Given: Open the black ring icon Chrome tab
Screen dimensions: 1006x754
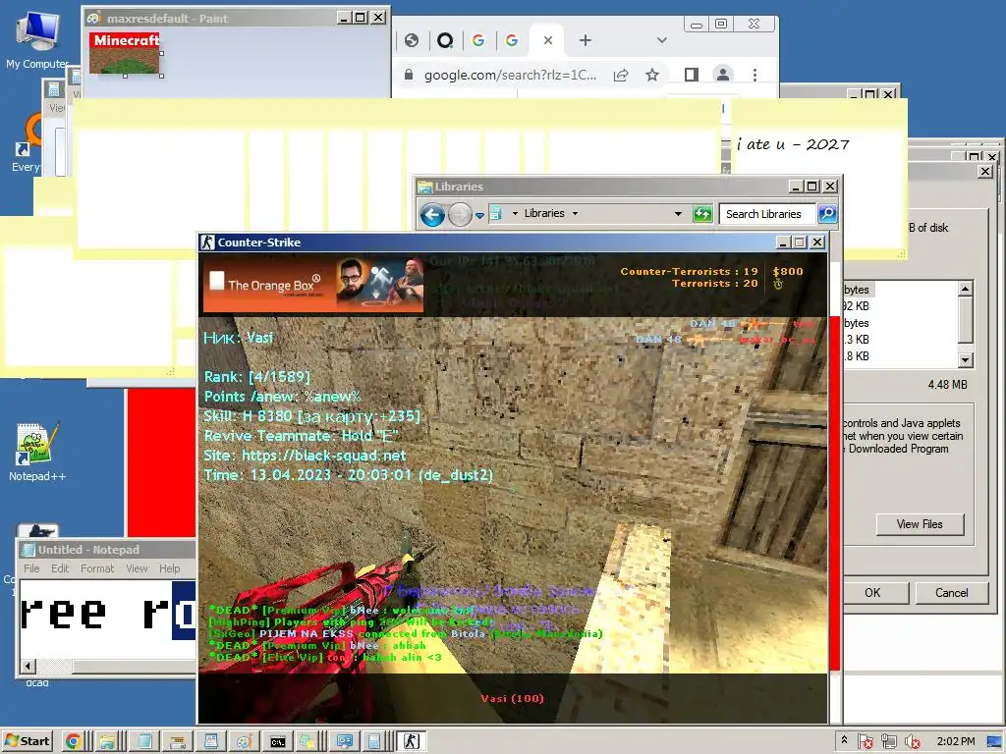Looking at the screenshot, I should [x=445, y=40].
